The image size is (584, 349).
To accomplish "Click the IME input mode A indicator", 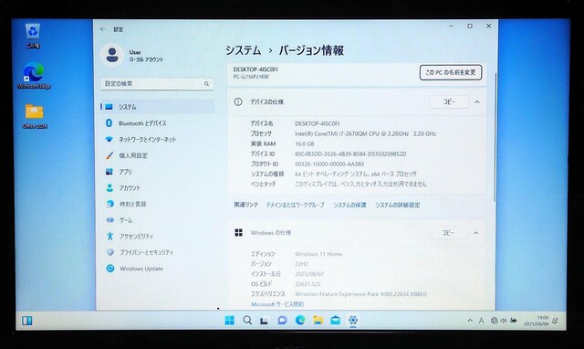I will click(481, 321).
